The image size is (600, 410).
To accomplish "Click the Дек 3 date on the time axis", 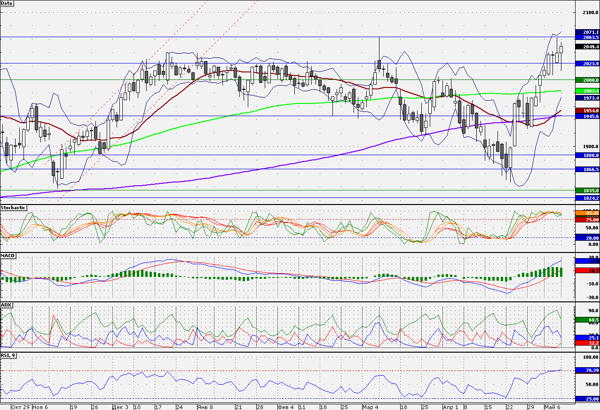I will click(120, 407).
